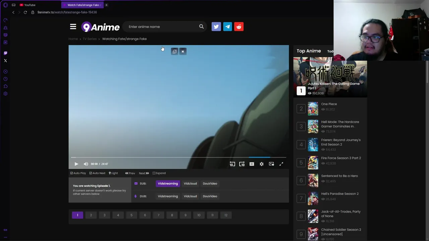Open Hell's Paradise Season 2
Image resolution: width=429 pixels, height=241 pixels.
click(x=340, y=194)
